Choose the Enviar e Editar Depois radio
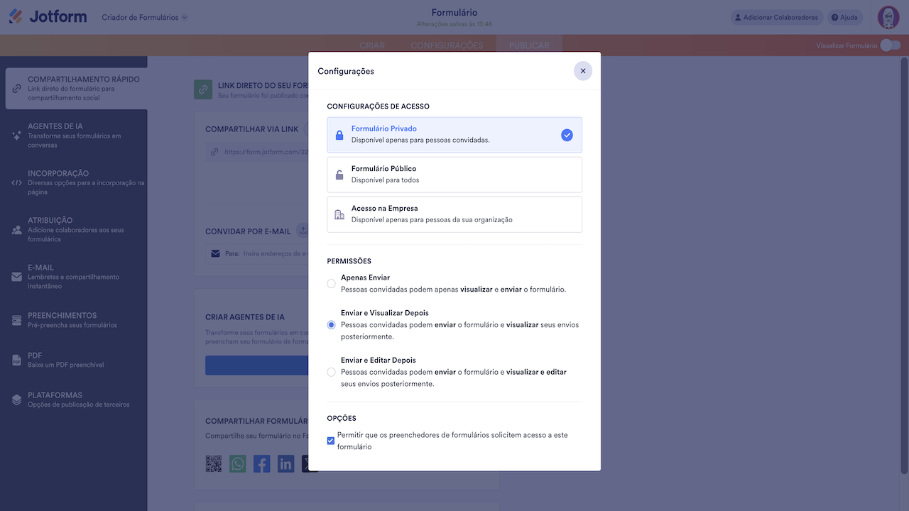 [331, 372]
